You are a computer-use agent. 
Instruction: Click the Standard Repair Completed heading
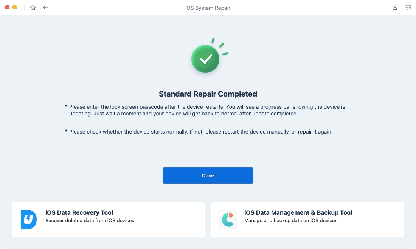click(x=208, y=94)
